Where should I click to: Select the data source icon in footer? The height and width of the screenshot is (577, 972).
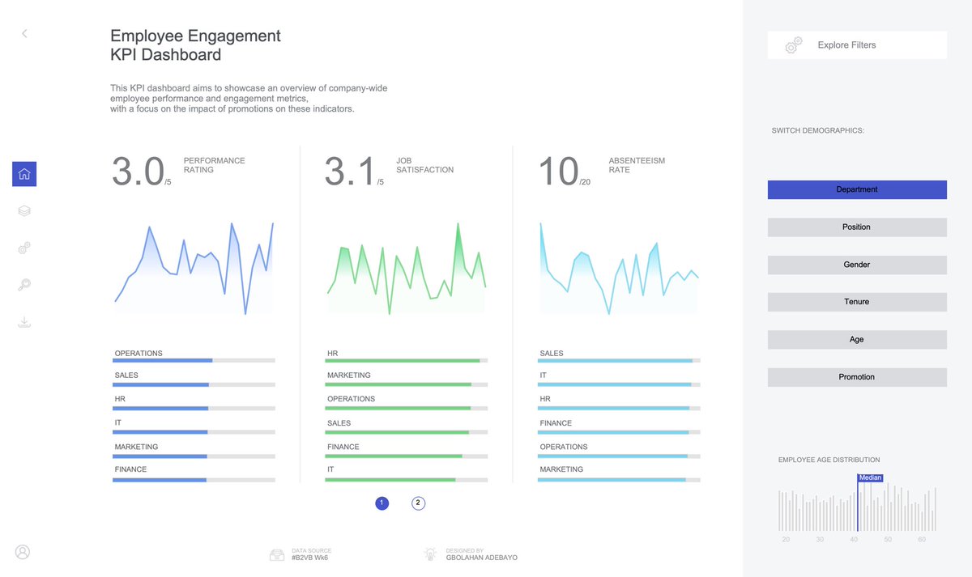point(277,554)
